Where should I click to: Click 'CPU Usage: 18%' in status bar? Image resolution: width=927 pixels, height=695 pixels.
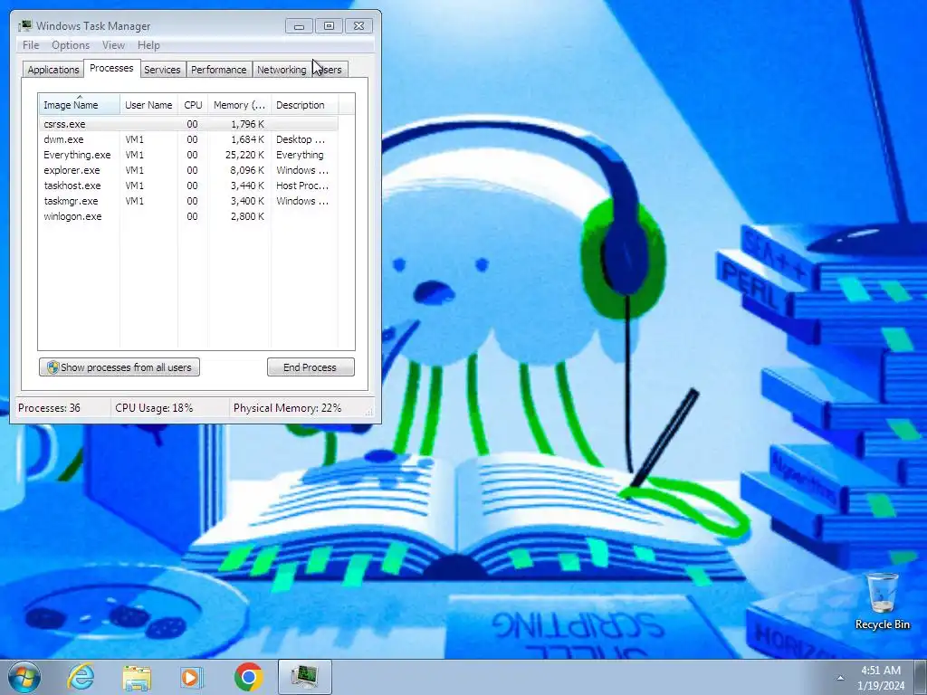[154, 408]
